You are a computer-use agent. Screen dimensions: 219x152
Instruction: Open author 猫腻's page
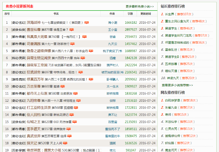click(x=113, y=143)
